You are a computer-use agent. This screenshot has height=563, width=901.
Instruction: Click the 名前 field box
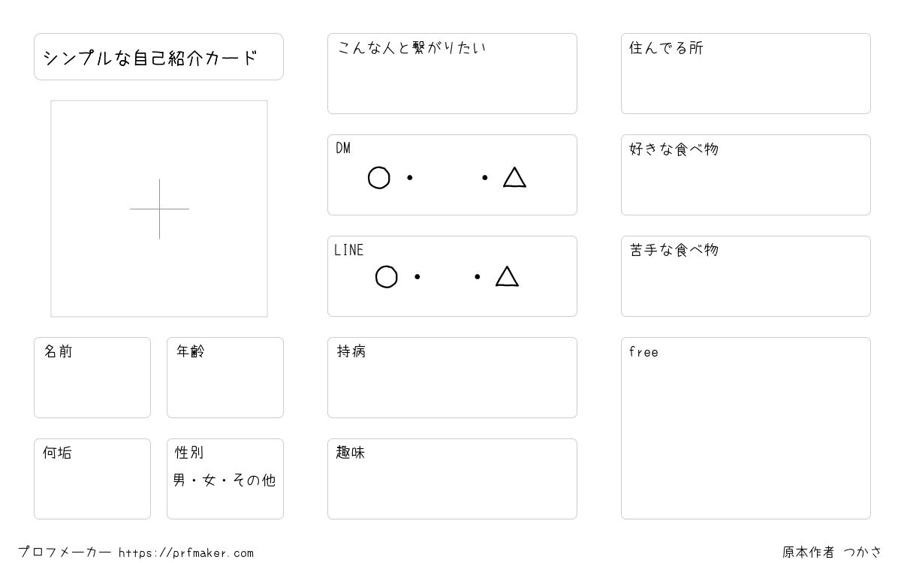coord(92,378)
